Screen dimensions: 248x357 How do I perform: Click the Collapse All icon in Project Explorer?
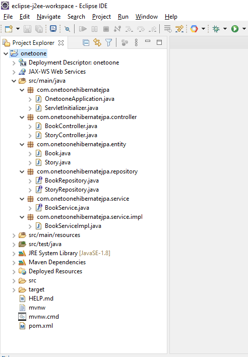[86, 42]
